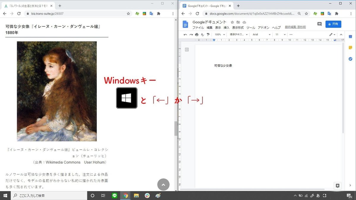356x200 pixels.
Task: Open Google Keep from the right sidebar
Action: [350, 47]
